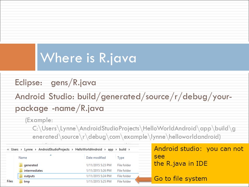The height and width of the screenshot is (187, 249).
Task: Click the Example path text starting C:\Users
Action: tap(134, 132)
